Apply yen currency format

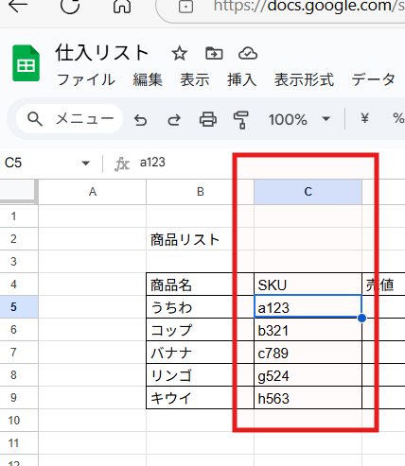365,118
